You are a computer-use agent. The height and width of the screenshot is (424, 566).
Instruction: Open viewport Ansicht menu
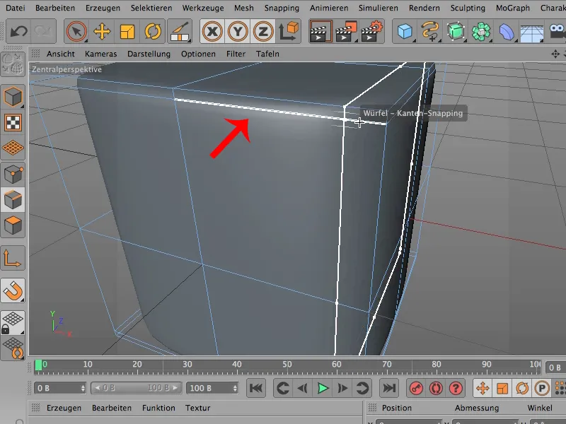[61, 54]
